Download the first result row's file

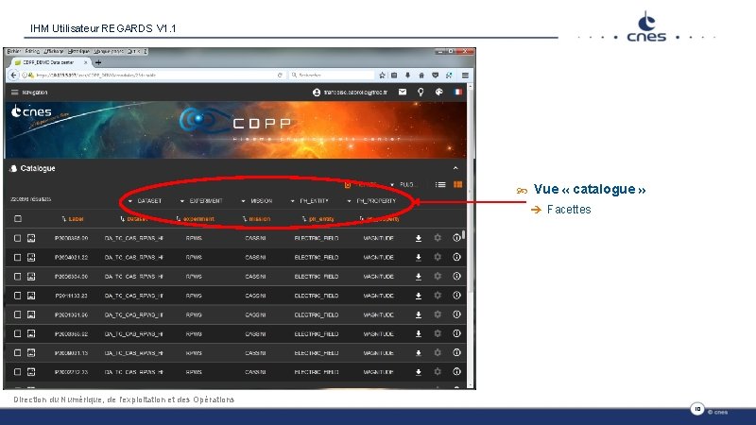[419, 238]
